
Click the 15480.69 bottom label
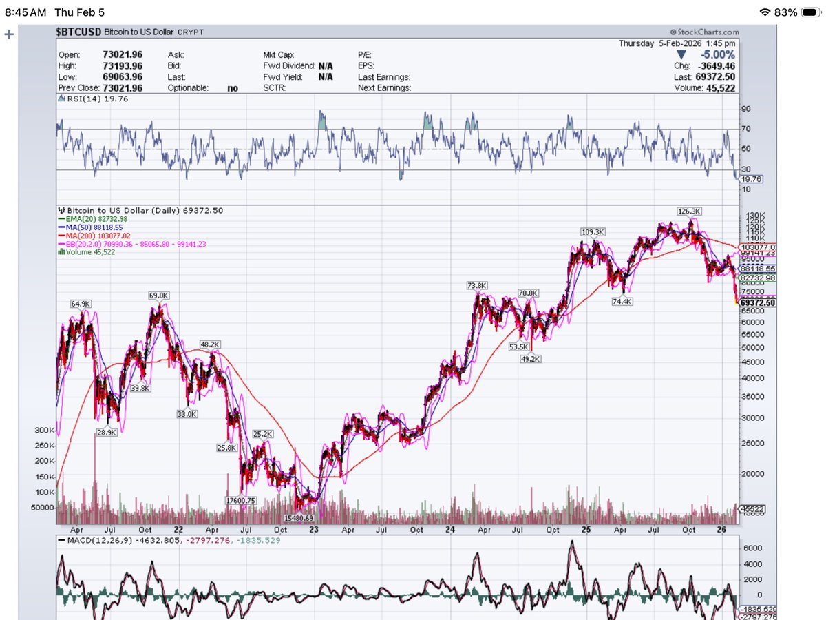pyautogui.click(x=298, y=517)
